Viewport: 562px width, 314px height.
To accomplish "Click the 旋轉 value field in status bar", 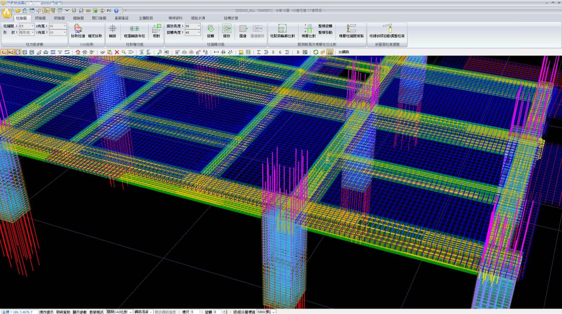I will (x=217, y=312).
